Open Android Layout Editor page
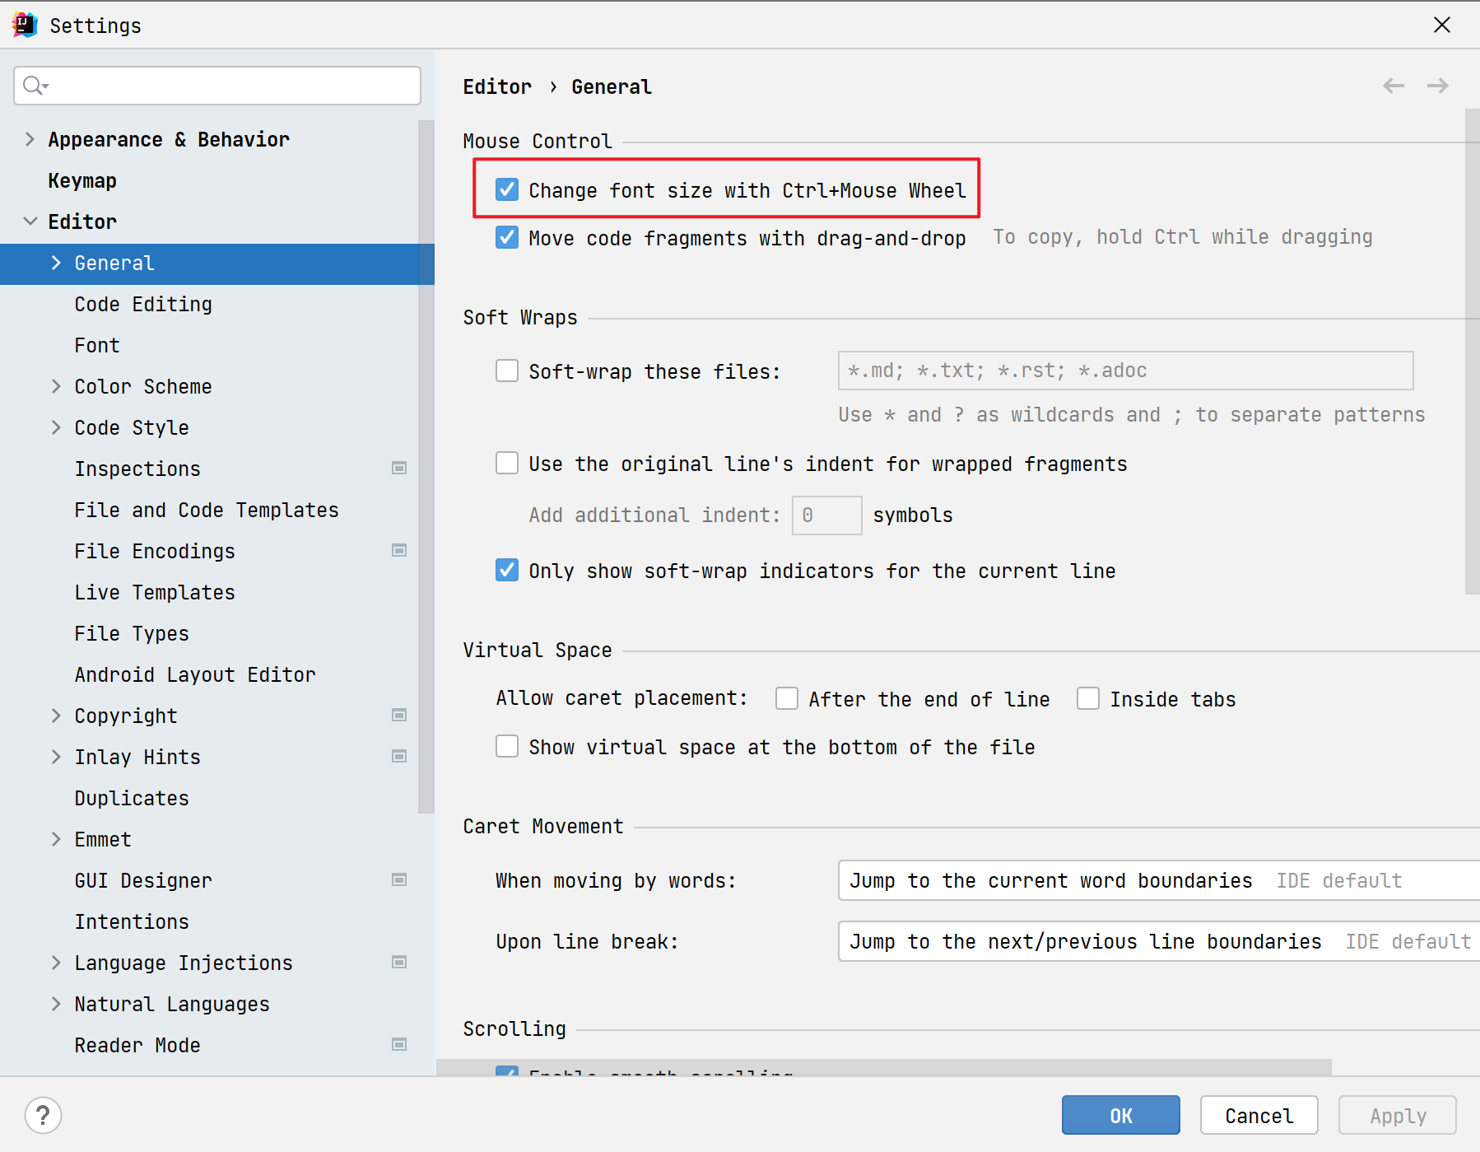 (x=195, y=674)
